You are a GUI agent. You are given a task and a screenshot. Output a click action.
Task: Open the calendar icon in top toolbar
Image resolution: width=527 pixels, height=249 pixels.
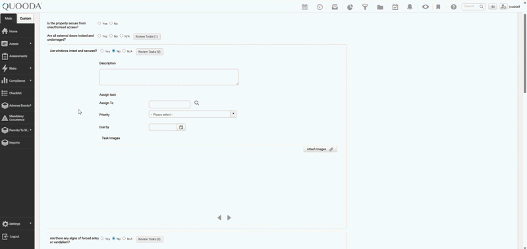304,7
